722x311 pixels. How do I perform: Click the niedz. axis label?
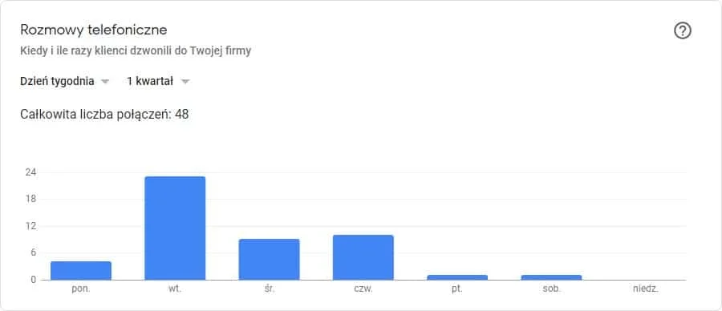(646, 289)
